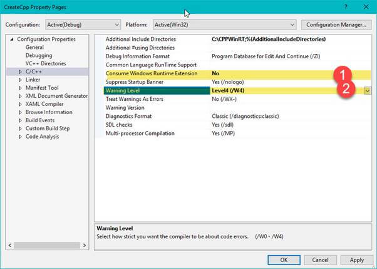Select Treat Warnings As Errors property
The width and height of the screenshot is (377, 269).
(135, 99)
